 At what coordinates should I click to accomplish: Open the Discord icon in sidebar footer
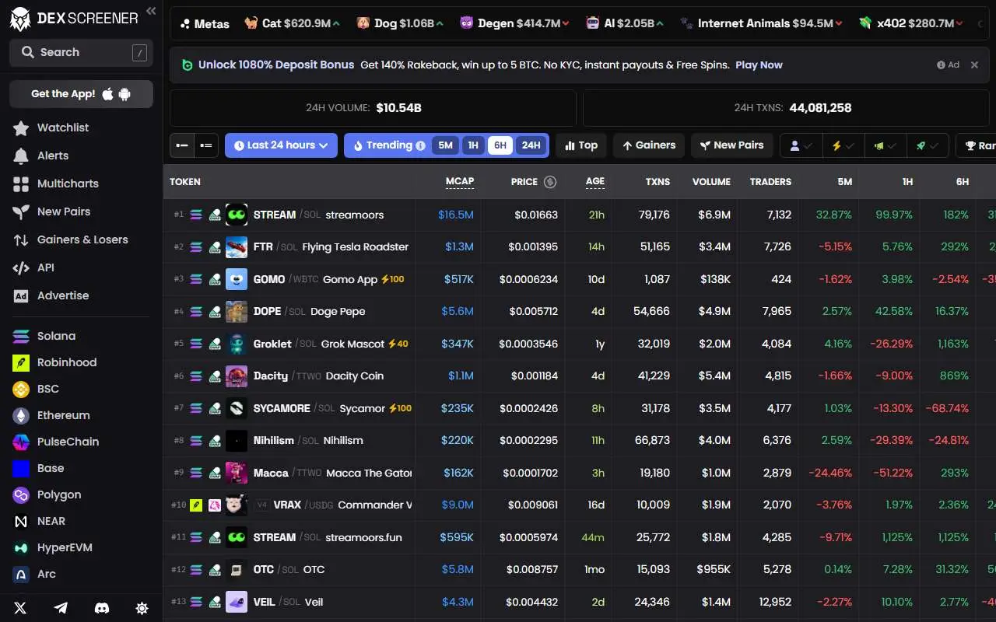click(x=101, y=608)
